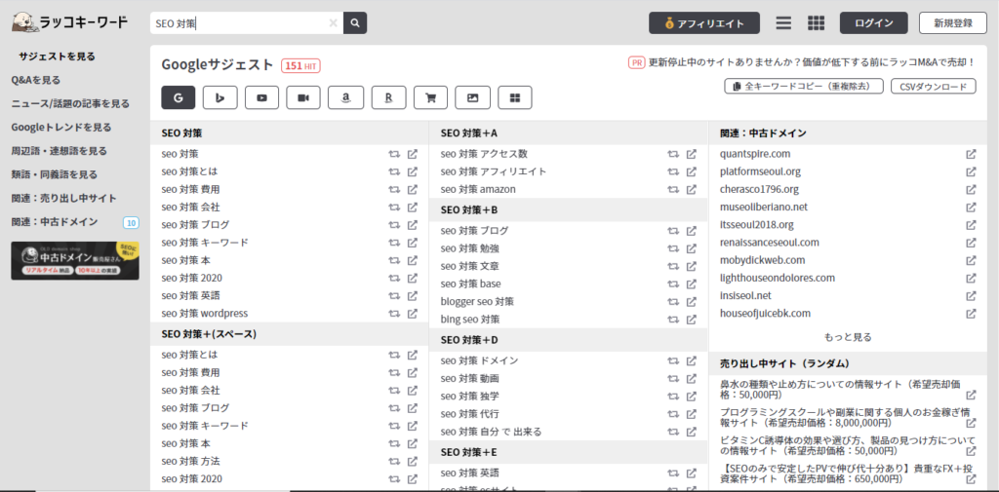Open 関連：中古ドメイン in sidebar
This screenshot has height=492, width=999.
(x=55, y=222)
